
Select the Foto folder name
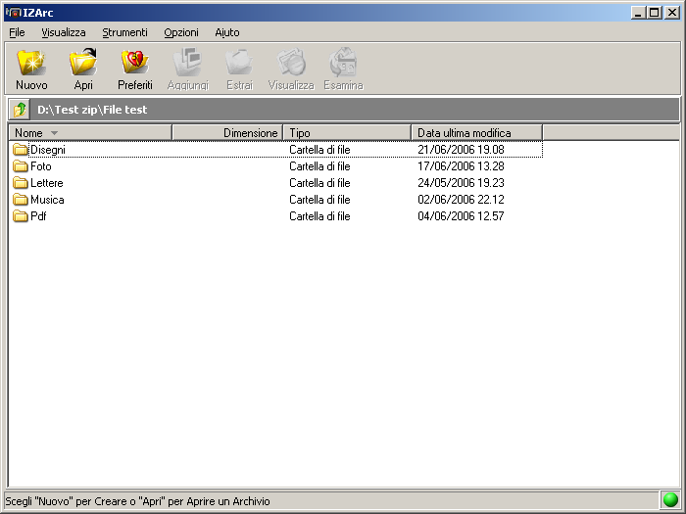click(41, 166)
